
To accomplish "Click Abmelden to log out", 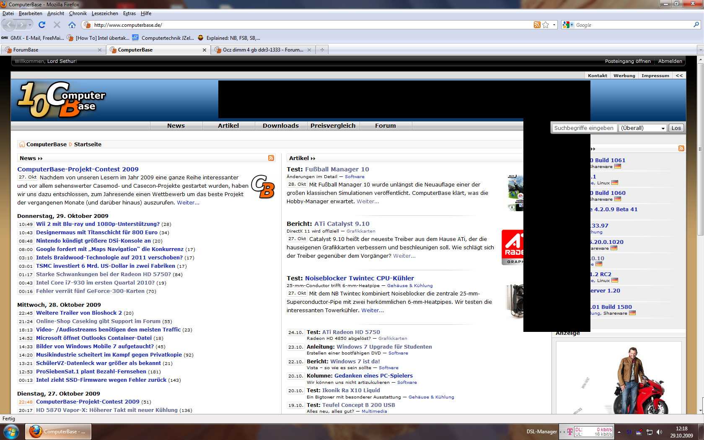I will [x=670, y=61].
